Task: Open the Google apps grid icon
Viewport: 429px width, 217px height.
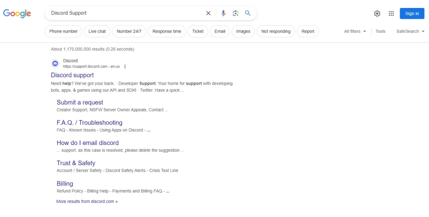Action: (x=391, y=13)
